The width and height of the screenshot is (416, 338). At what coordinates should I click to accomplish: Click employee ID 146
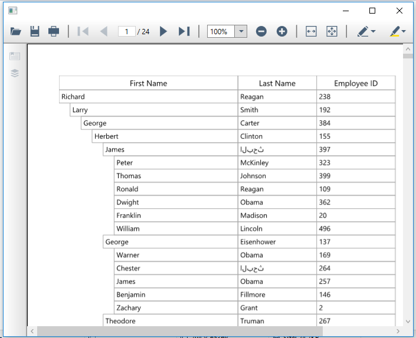coord(356,295)
